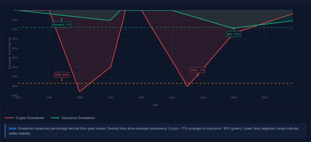Click the 2017 x-axis label
Viewport: 311px width, 142px height.
pyautogui.click(x=18, y=98)
